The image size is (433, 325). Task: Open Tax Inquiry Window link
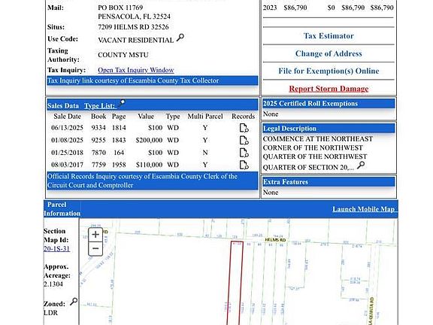(x=136, y=70)
